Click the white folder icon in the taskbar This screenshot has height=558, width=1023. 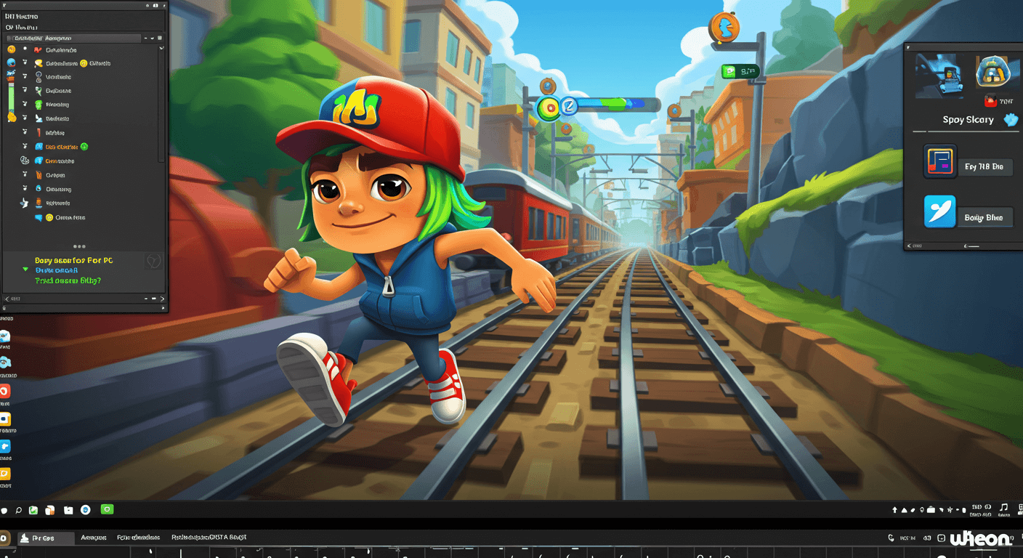pyautogui.click(x=68, y=510)
